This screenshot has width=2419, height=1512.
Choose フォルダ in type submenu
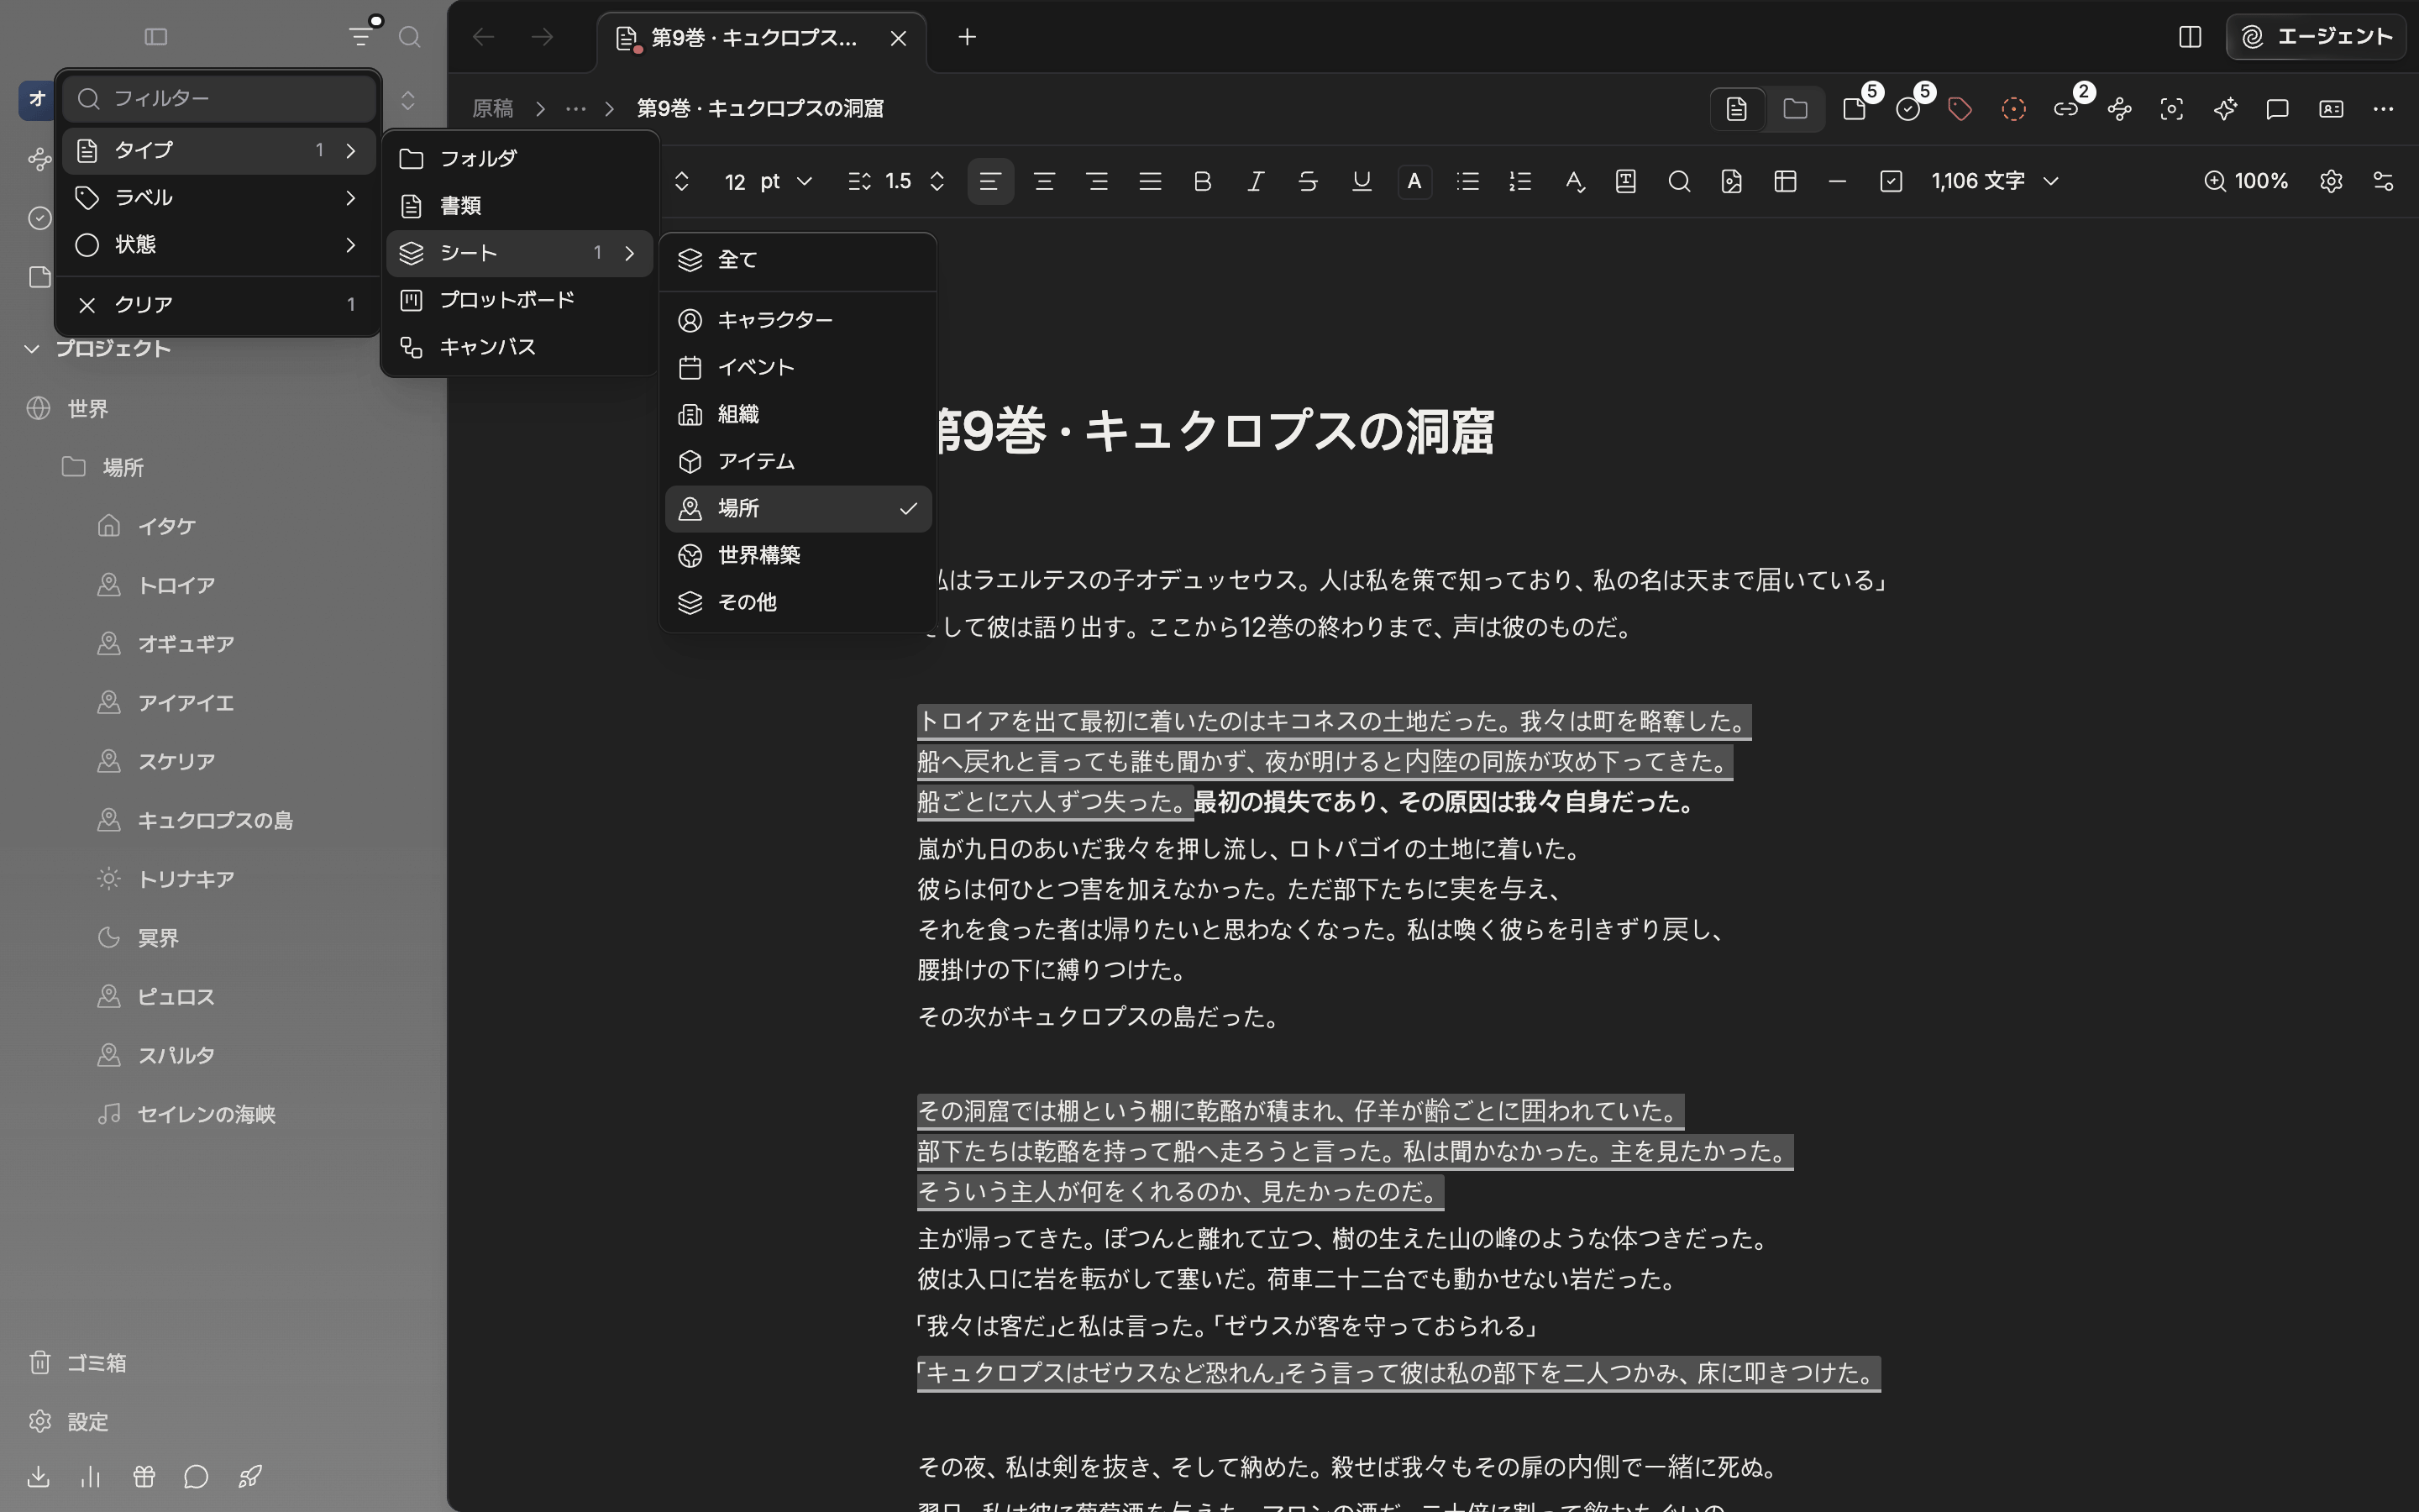(x=519, y=159)
